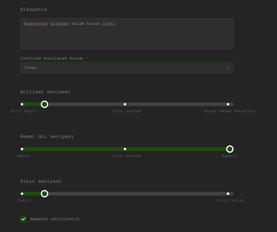
Task: Click the 'Sinir krizi' label
Action: click(x=230, y=200)
